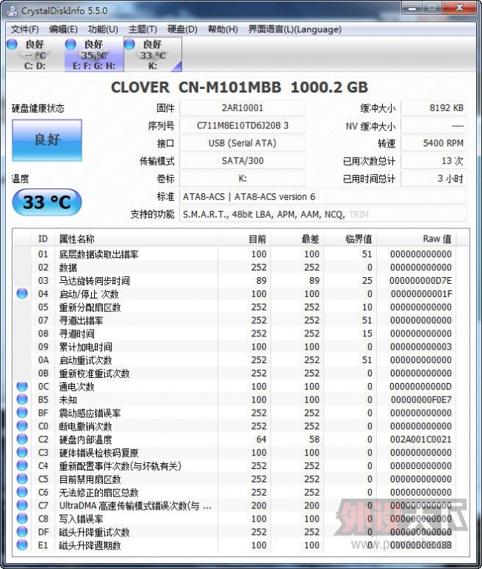Click status orb of E: F: G: H: disk
Screen dimensions: 482x569
tap(70, 44)
